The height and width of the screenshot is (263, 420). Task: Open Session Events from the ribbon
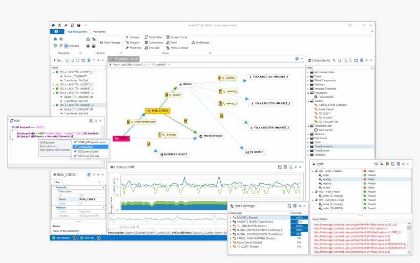[x=178, y=37]
